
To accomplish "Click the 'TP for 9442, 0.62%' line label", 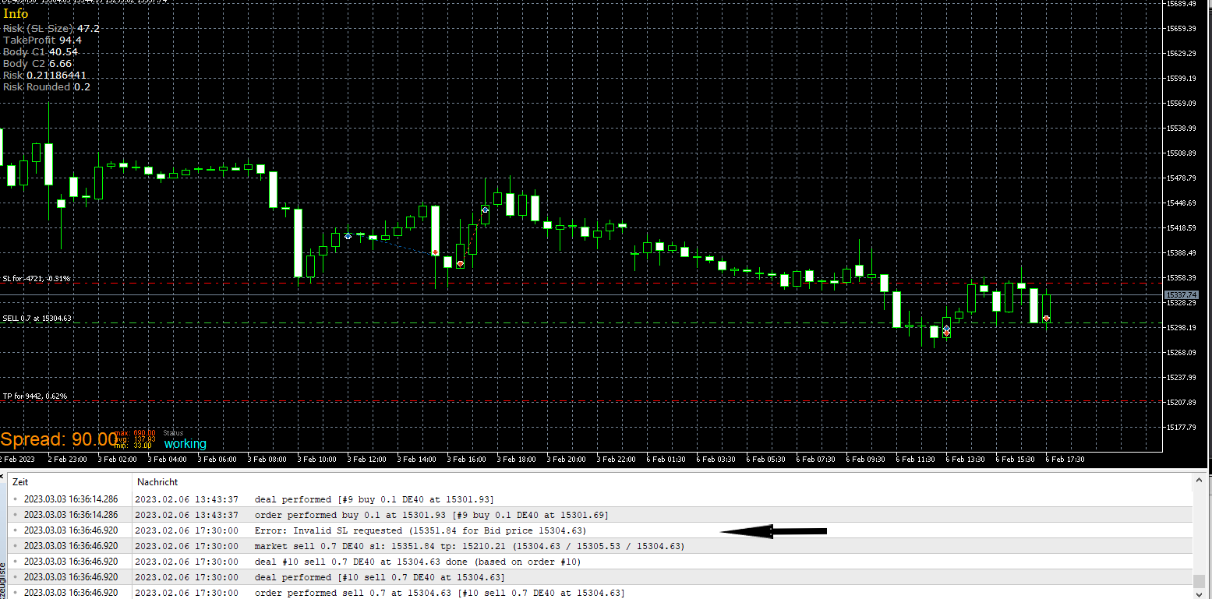I will coord(34,396).
